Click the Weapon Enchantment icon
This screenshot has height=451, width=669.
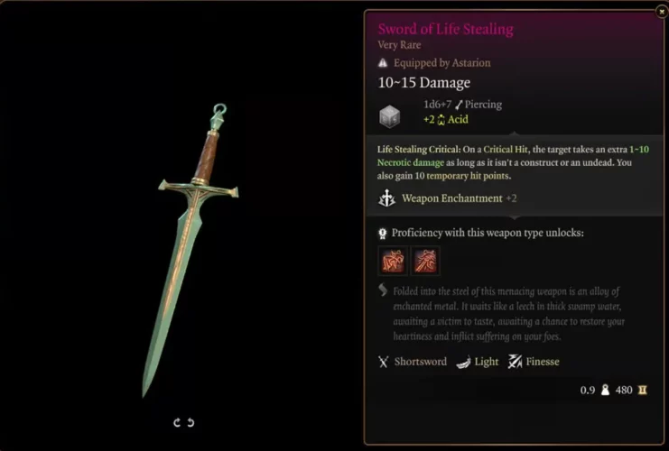386,198
